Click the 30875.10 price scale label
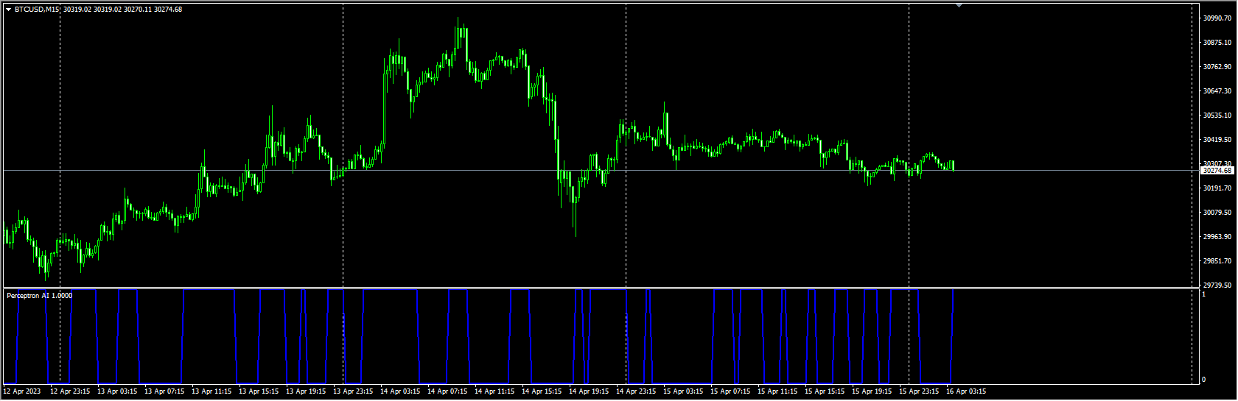This screenshot has width=1238, height=401. point(1217,43)
